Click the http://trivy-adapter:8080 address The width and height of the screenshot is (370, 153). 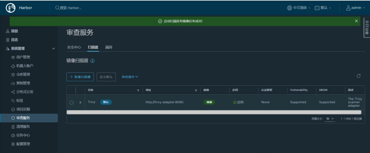click(164, 102)
